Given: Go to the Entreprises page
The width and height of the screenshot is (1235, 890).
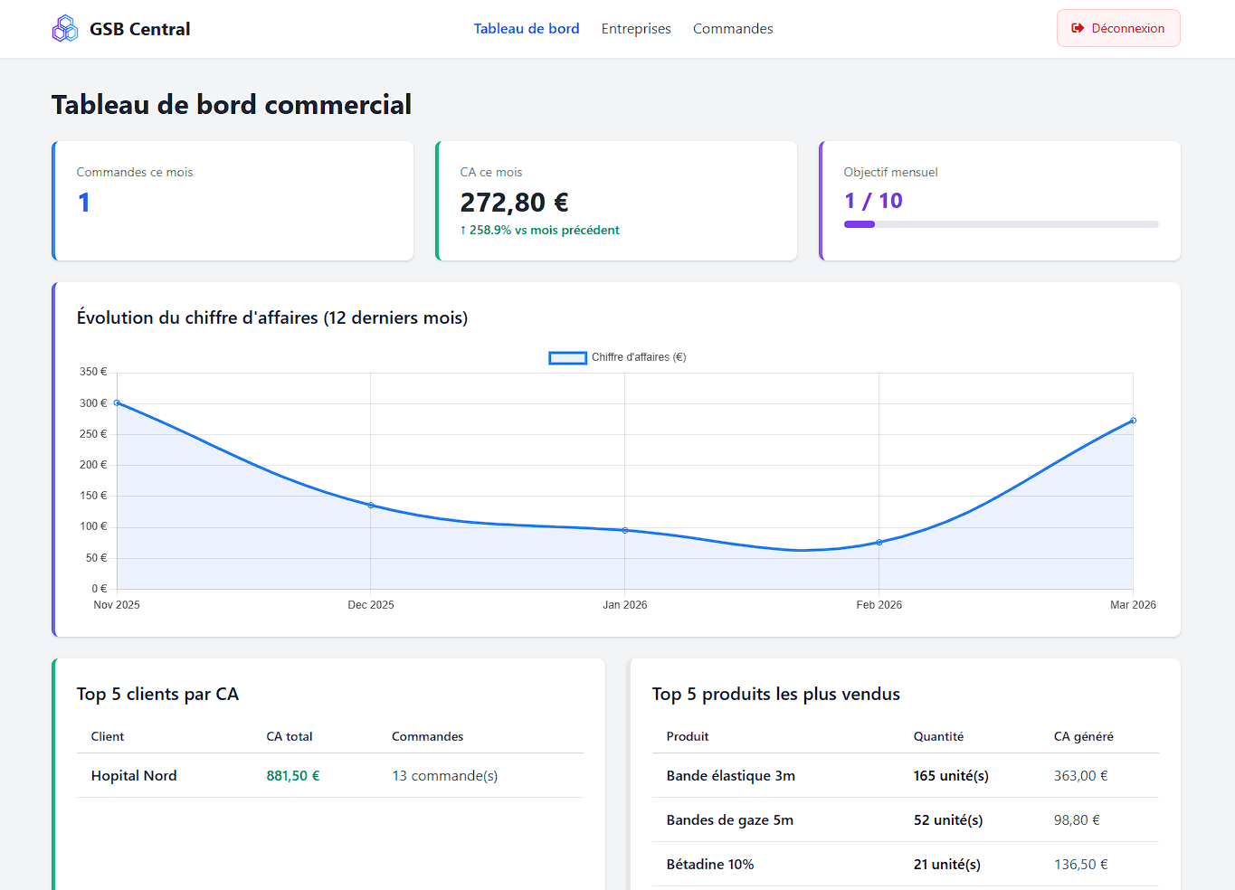Looking at the screenshot, I should (x=636, y=29).
